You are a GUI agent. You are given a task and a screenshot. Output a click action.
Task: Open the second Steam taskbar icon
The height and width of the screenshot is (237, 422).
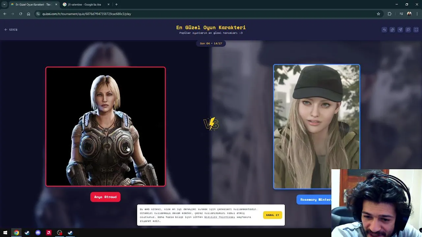click(x=70, y=233)
